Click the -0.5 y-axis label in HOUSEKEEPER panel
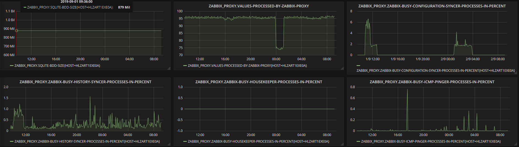 click(180, 120)
